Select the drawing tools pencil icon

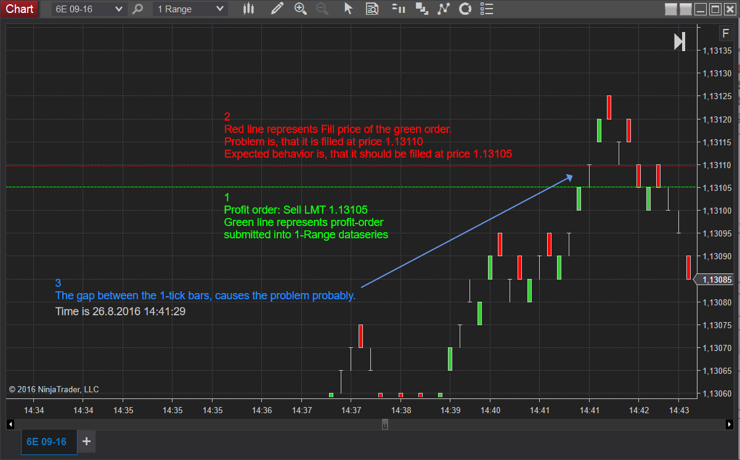[277, 9]
